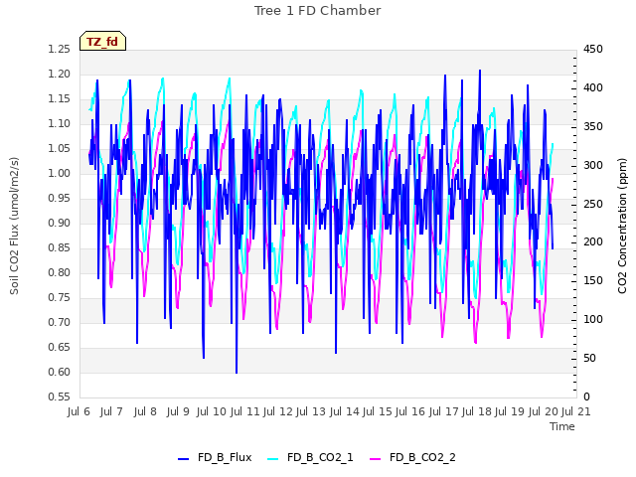Click the Jul 9 x-axis tick label

178,411
